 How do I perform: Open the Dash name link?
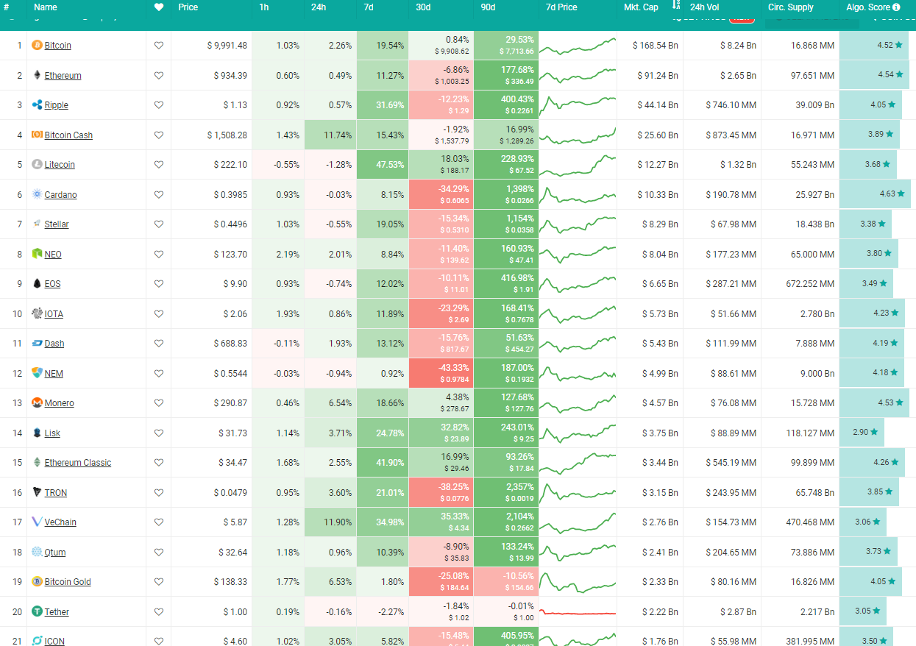54,344
